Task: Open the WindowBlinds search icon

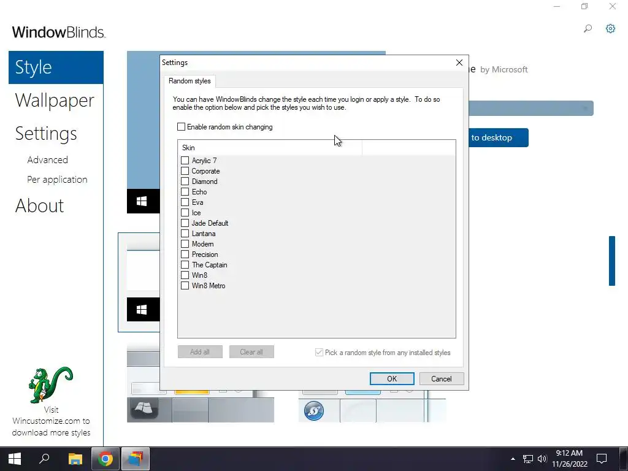Action: click(x=588, y=28)
